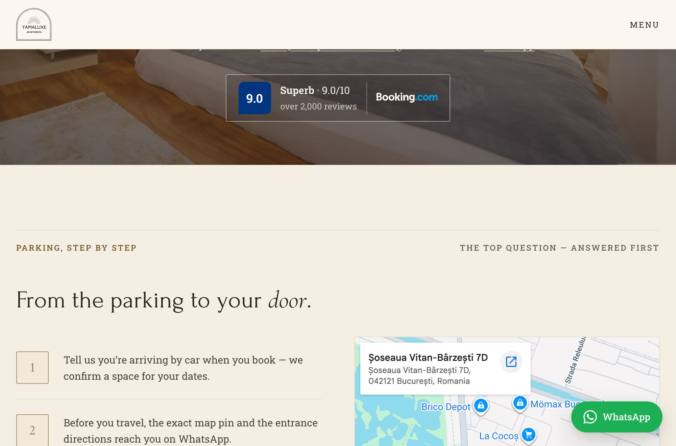Click the Booking.com logo
Screen dimensions: 676x446
pyautogui.click(x=407, y=97)
